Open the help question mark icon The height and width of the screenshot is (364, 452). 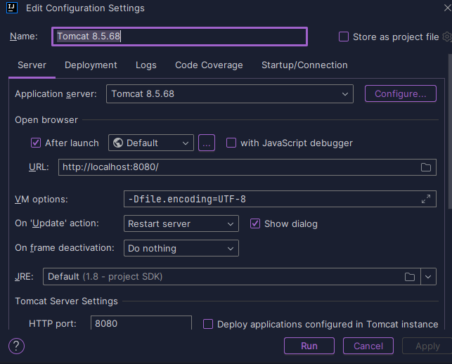(16, 346)
